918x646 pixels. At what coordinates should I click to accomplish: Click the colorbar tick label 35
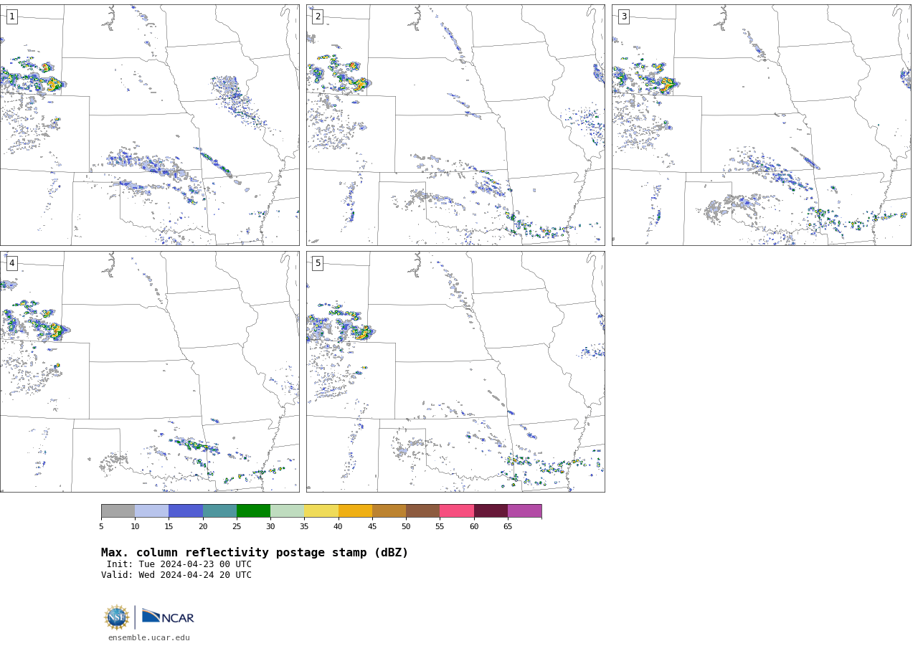[x=304, y=526]
